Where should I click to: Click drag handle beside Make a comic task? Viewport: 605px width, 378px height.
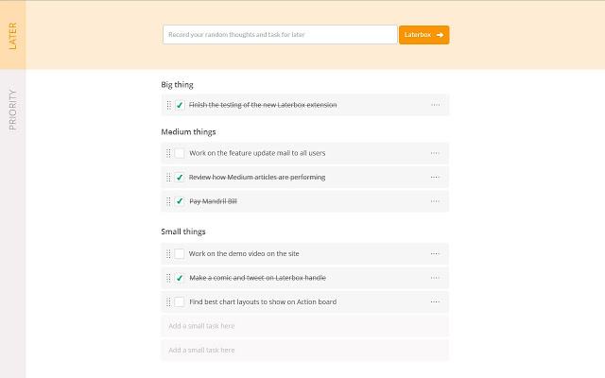[x=168, y=278]
